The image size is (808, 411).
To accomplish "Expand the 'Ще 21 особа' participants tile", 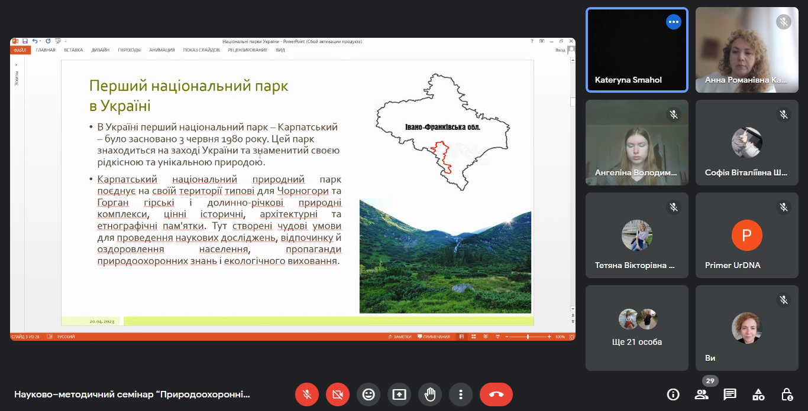I will tap(637, 328).
